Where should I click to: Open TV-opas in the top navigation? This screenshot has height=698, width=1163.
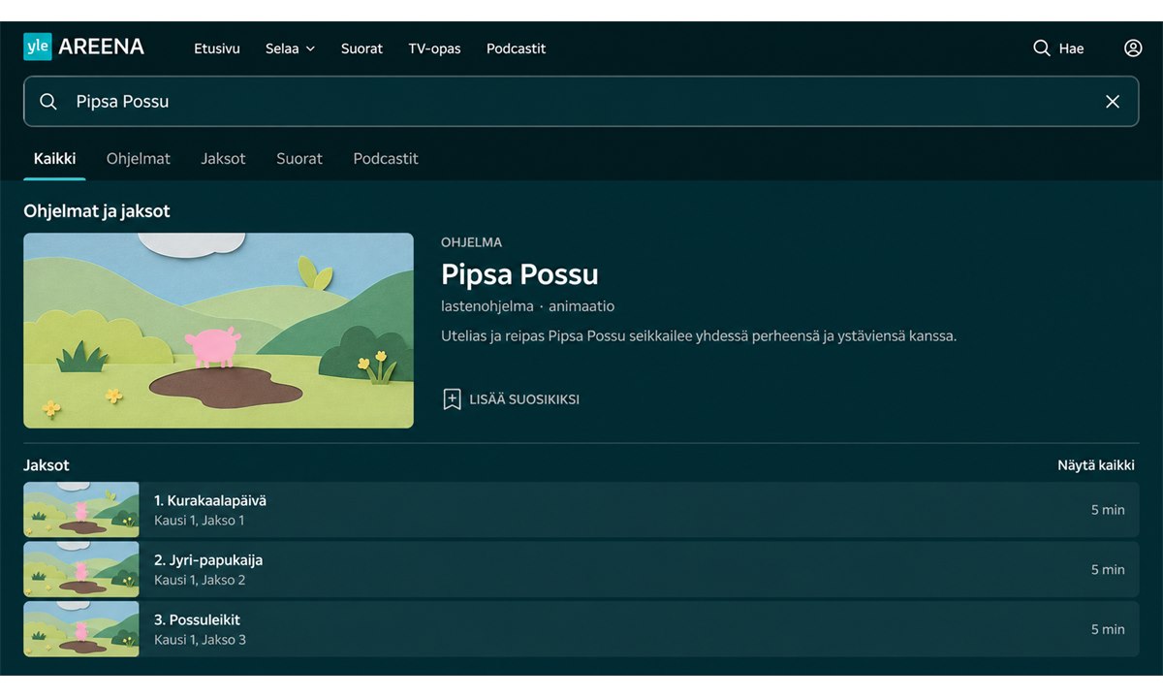tap(434, 48)
